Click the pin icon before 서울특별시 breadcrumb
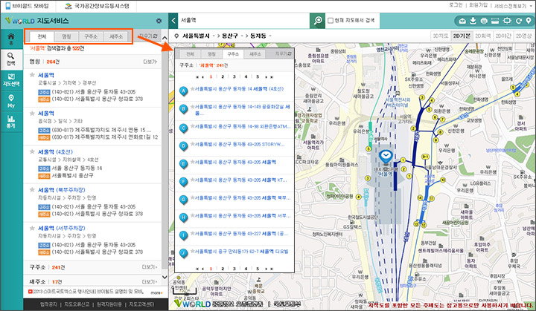Image resolution: width=536 pixels, height=311 pixels. [x=176, y=36]
